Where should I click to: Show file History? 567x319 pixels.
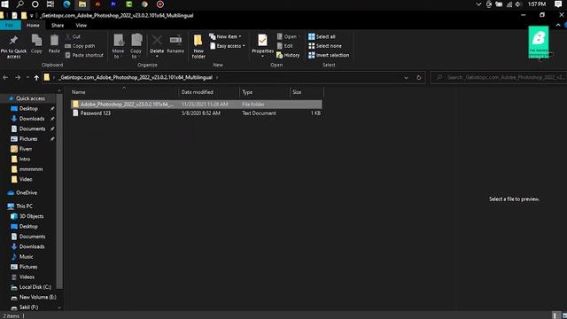click(288, 55)
